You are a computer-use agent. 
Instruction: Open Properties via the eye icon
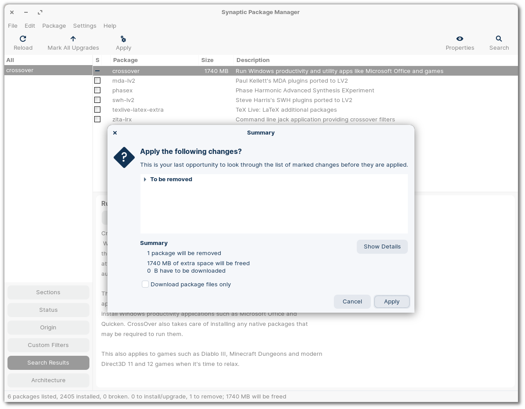460,39
